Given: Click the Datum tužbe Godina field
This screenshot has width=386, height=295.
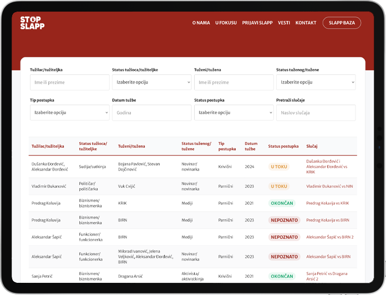Looking at the screenshot, I should coord(151,112).
